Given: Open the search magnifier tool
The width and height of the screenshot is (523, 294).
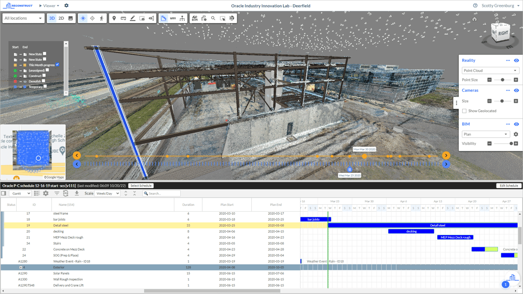Looking at the screenshot, I should (213, 18).
